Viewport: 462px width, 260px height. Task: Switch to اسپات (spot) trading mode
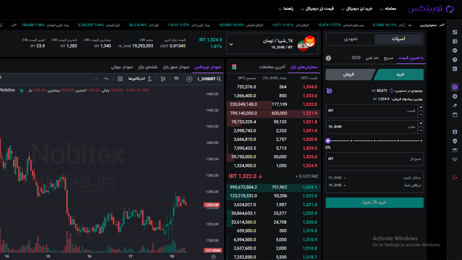coord(398,39)
